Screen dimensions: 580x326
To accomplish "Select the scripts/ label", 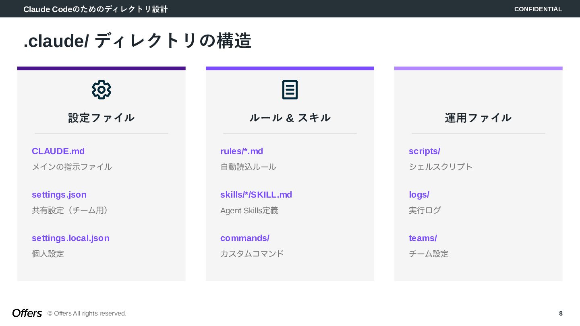I will click(425, 151).
